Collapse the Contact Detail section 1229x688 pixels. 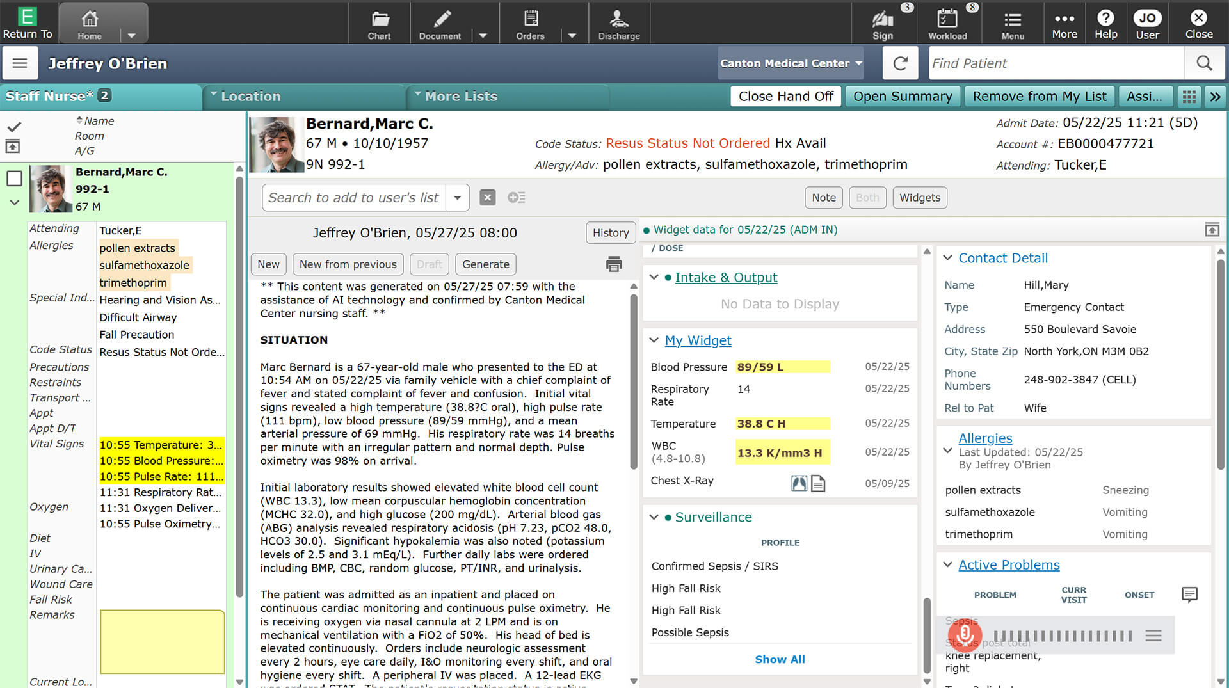click(948, 258)
